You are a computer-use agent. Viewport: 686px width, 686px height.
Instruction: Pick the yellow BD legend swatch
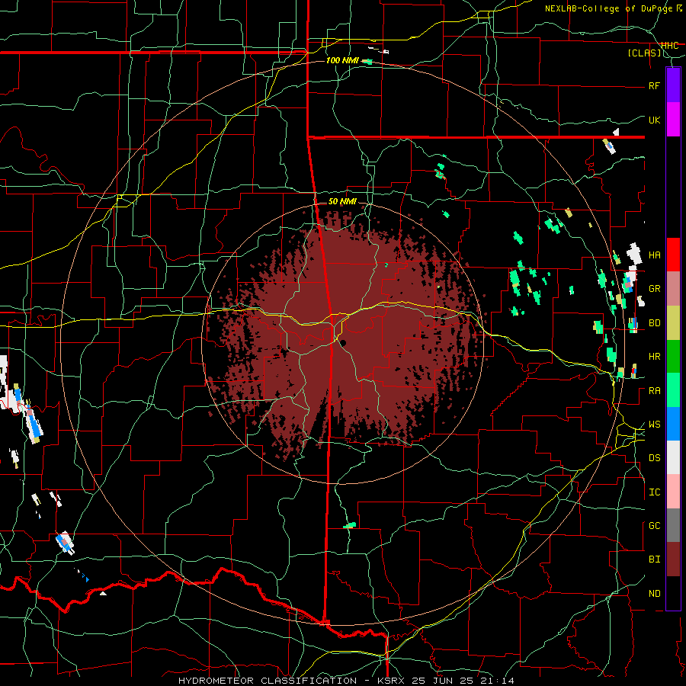coord(673,322)
